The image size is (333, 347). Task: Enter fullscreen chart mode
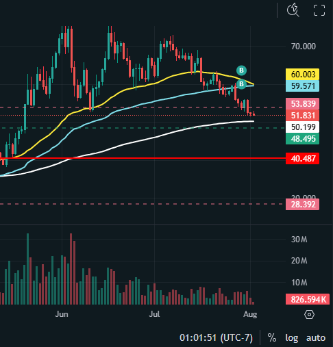tap(319, 10)
